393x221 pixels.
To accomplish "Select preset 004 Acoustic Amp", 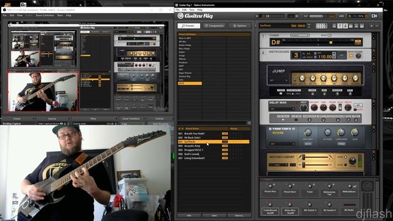I will (214, 146).
